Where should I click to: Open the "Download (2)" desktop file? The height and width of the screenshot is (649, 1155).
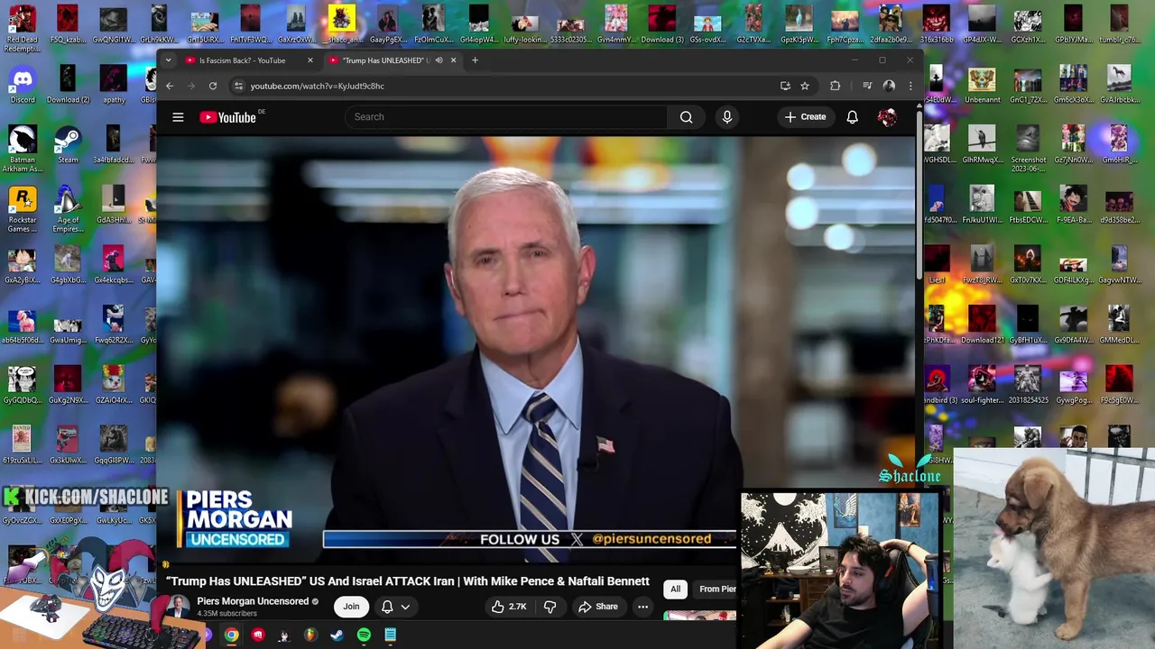[x=68, y=85]
